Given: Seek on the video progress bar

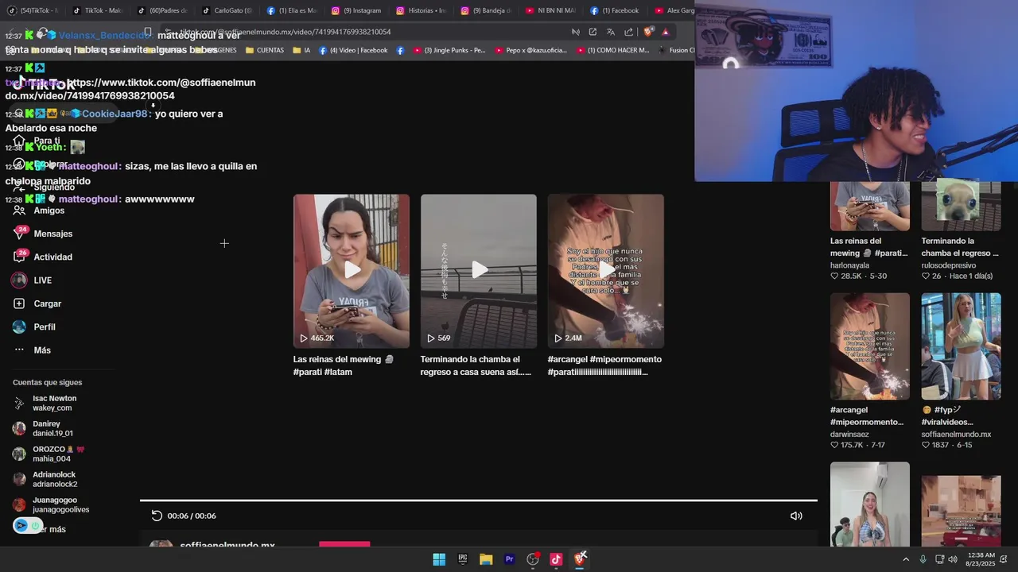Looking at the screenshot, I should (x=479, y=500).
